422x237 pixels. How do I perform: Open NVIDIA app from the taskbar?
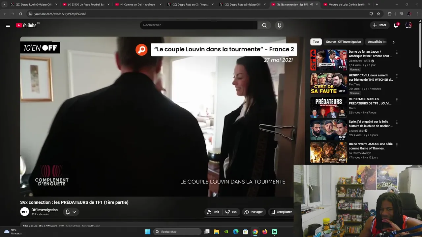pyautogui.click(x=226, y=232)
